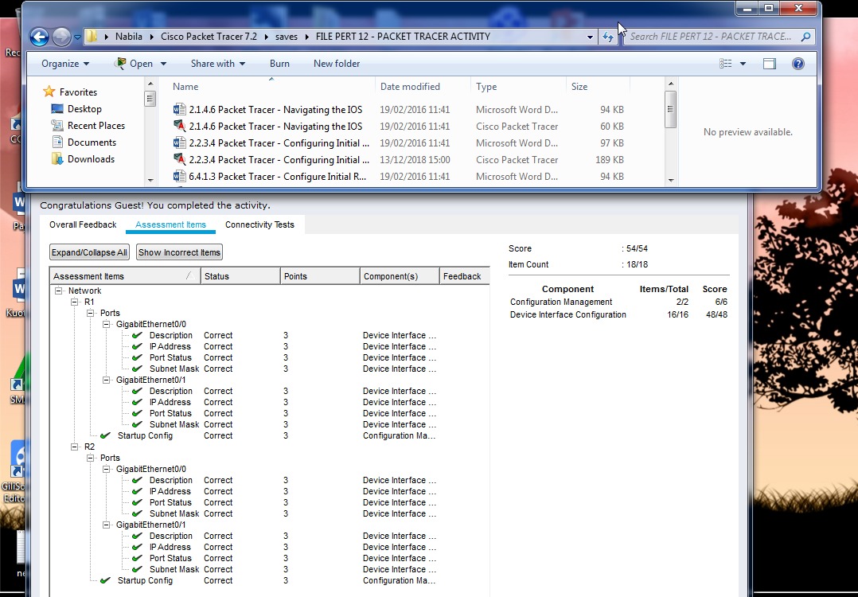This screenshot has height=597, width=858.
Task: Open the view options dropdown arrow
Action: point(743,64)
